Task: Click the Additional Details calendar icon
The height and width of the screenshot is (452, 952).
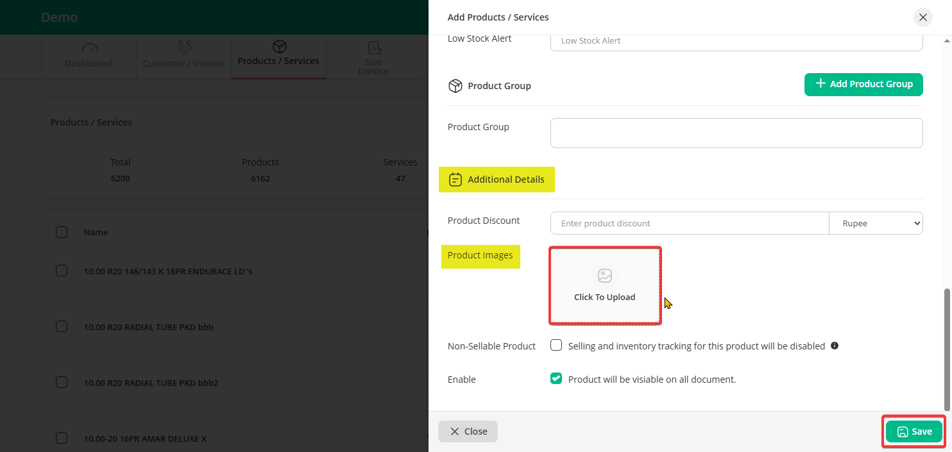Action: click(x=455, y=180)
